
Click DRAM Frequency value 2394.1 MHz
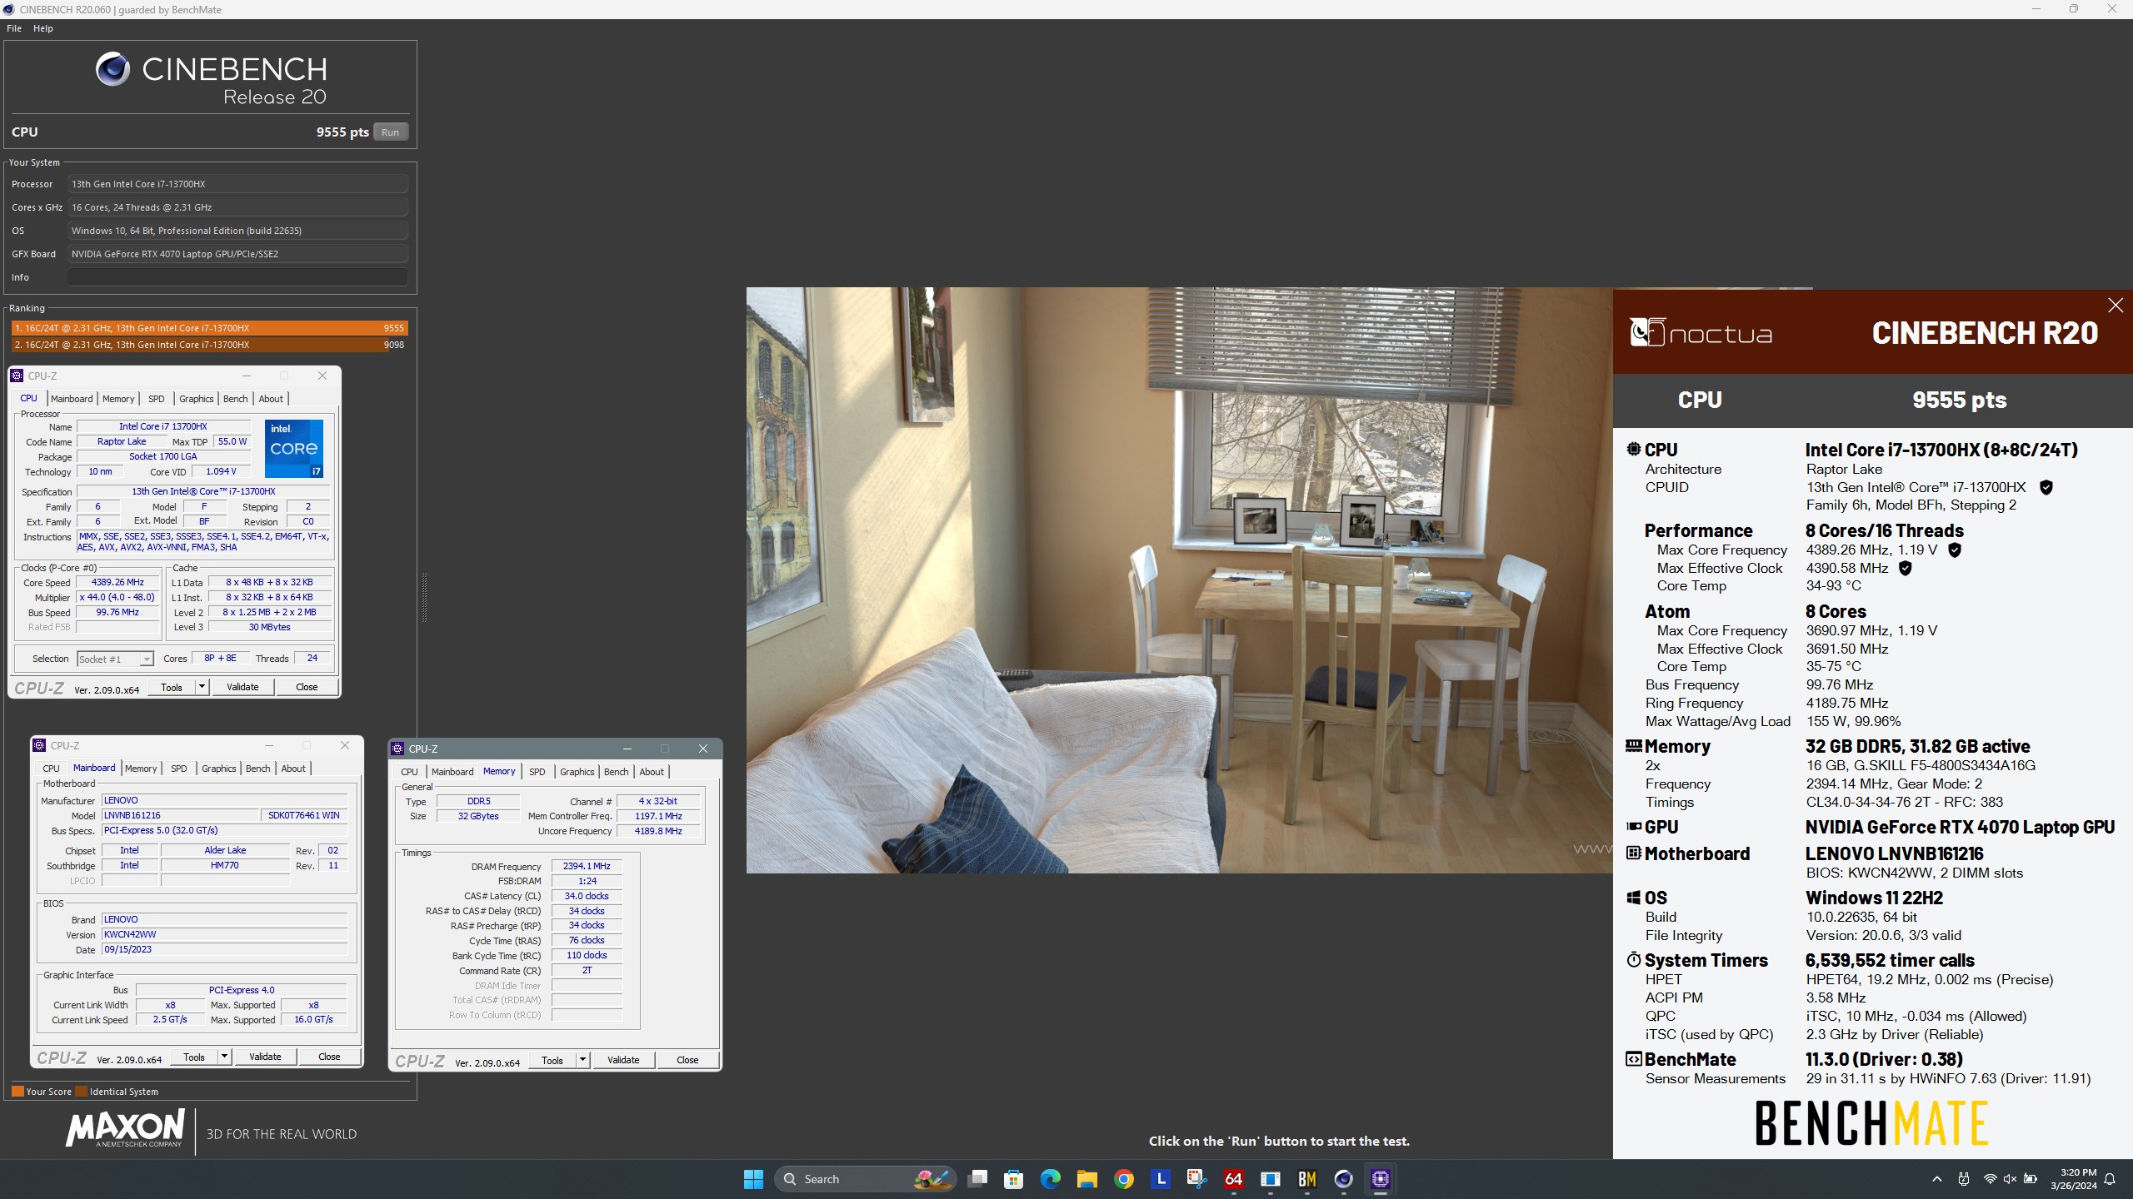(x=587, y=866)
